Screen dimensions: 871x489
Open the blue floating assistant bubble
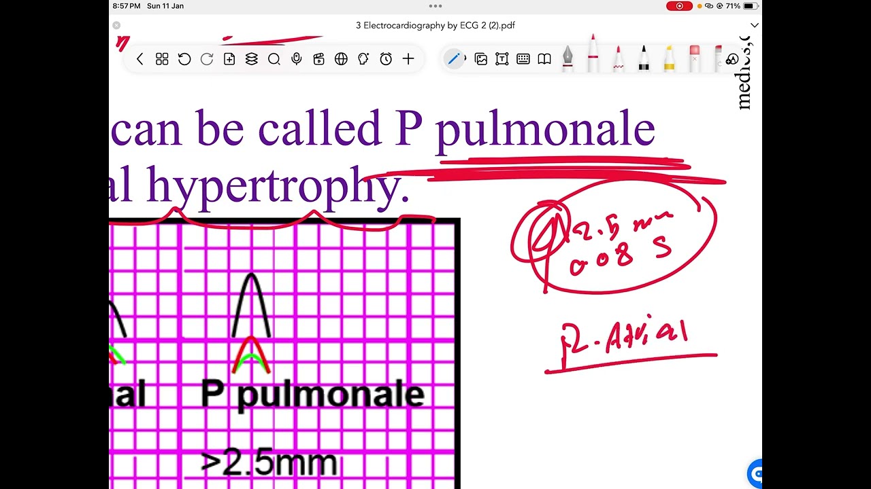click(755, 473)
